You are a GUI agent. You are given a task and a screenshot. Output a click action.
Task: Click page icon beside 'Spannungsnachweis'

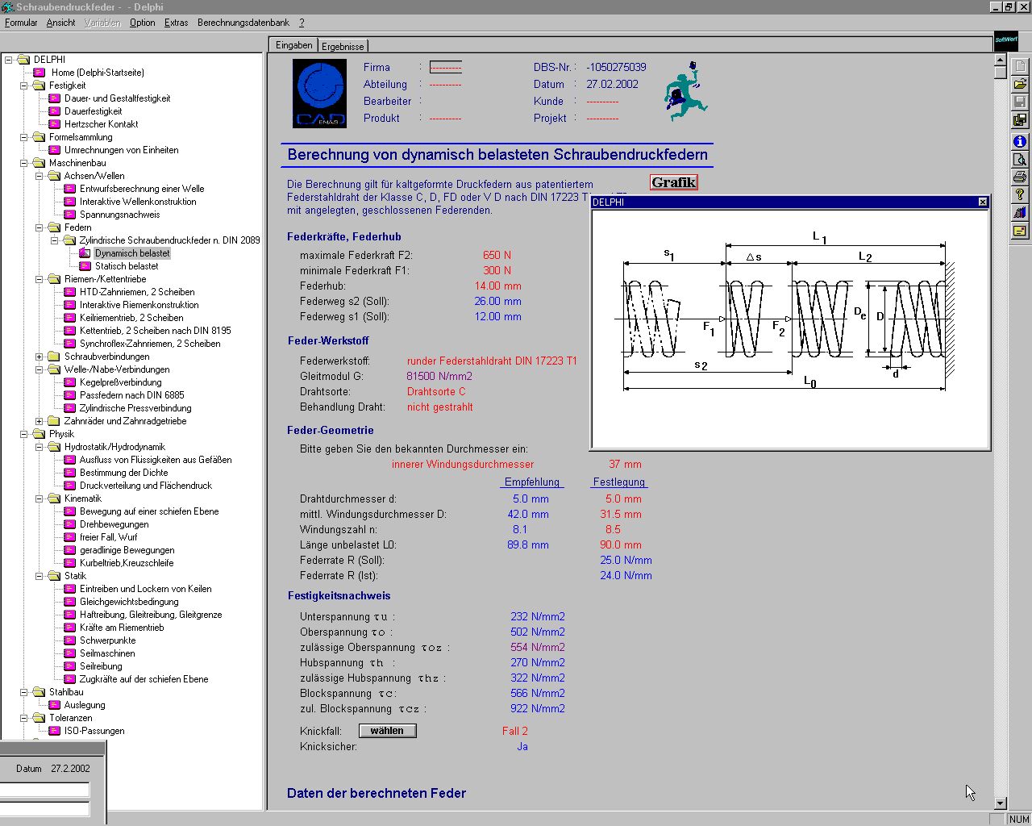tap(70, 215)
